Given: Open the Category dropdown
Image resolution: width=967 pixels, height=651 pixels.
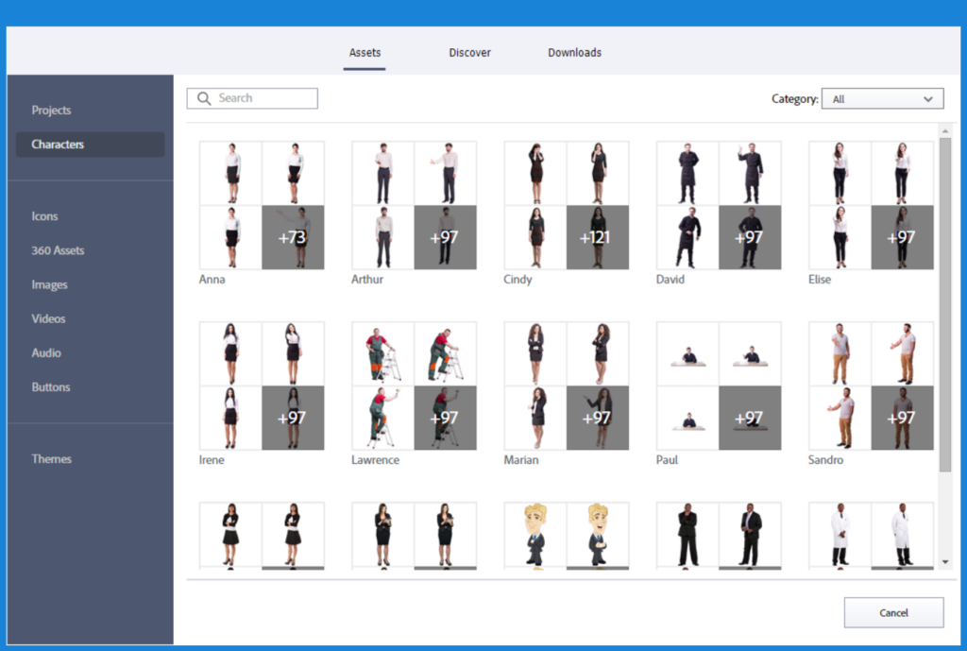Looking at the screenshot, I should tap(882, 98).
